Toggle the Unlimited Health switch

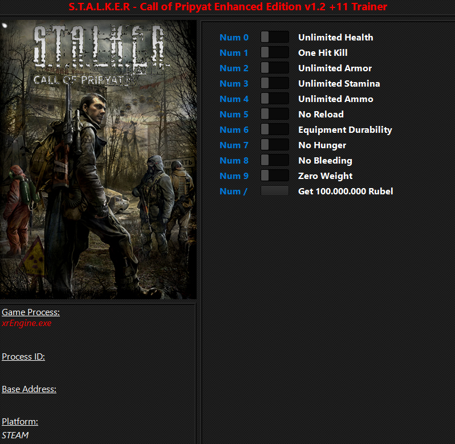274,37
